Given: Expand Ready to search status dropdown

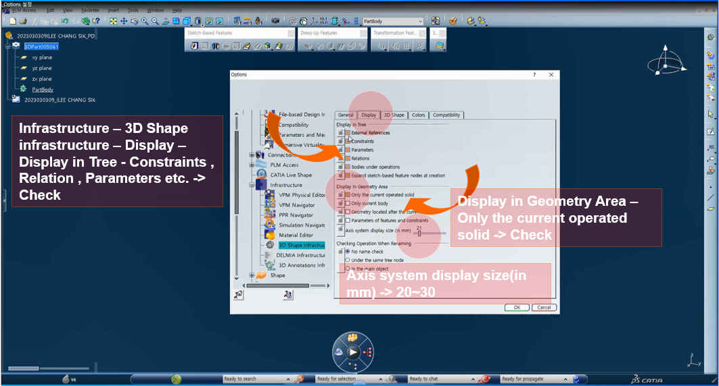Looking at the screenshot, I should 288,379.
